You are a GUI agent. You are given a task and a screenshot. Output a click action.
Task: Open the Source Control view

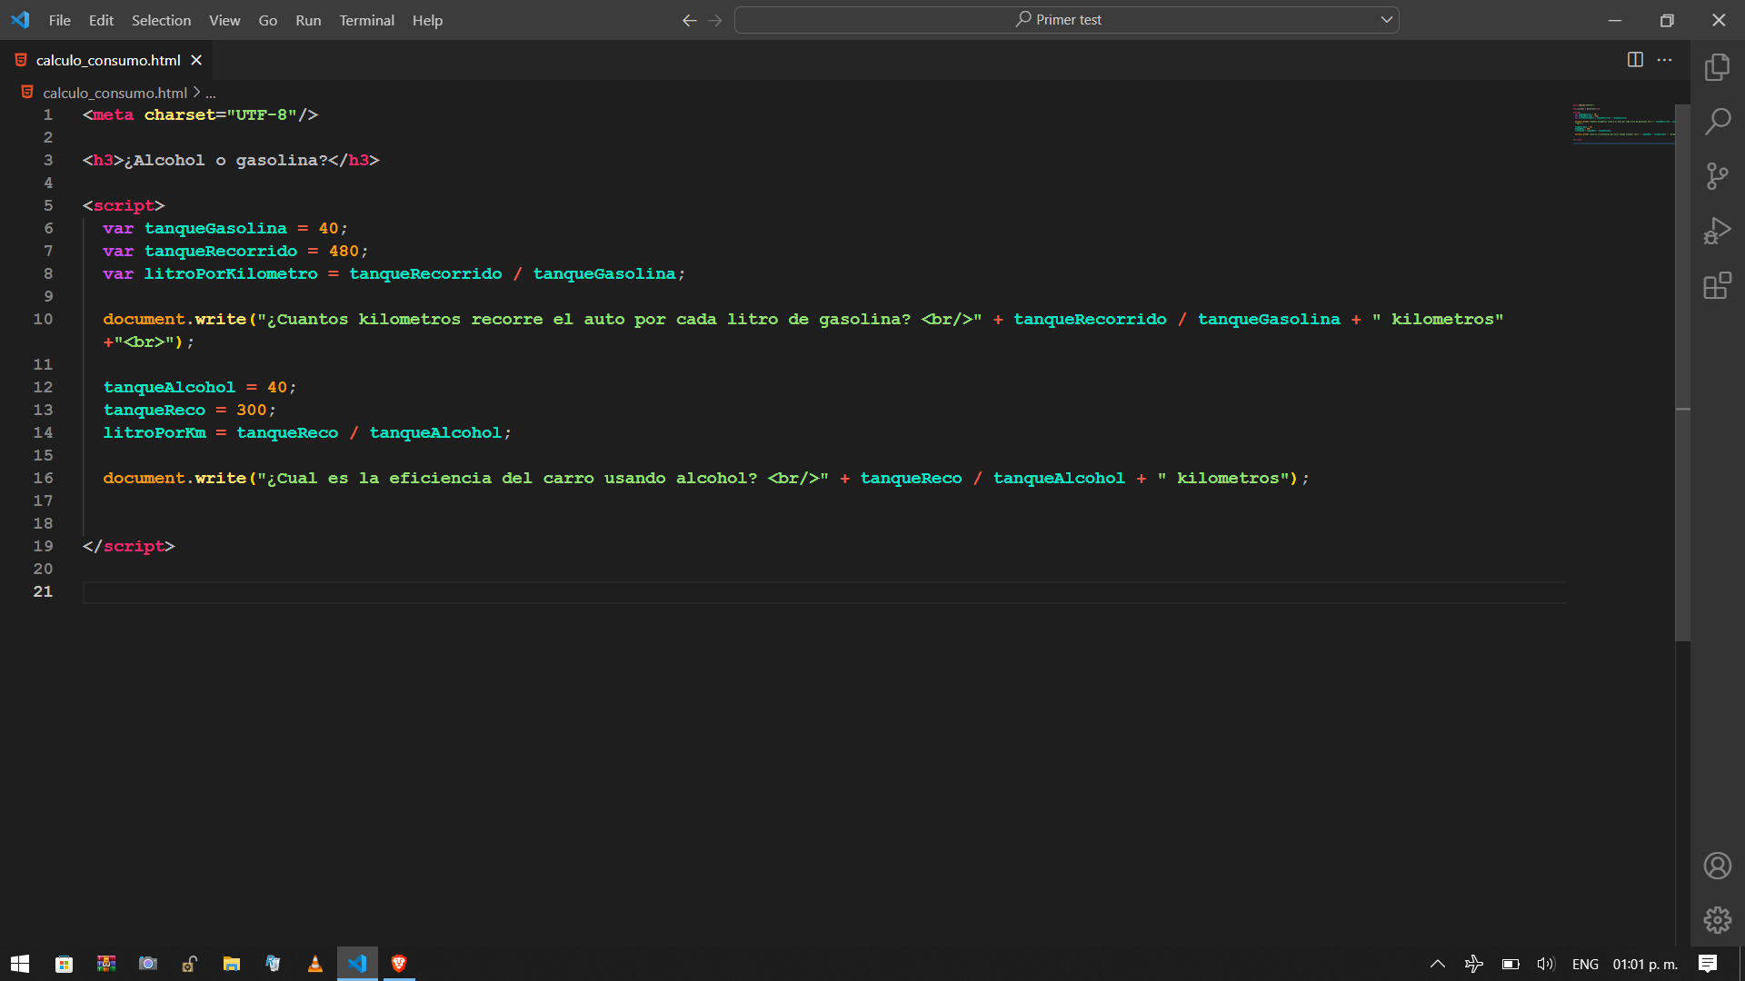(x=1717, y=176)
